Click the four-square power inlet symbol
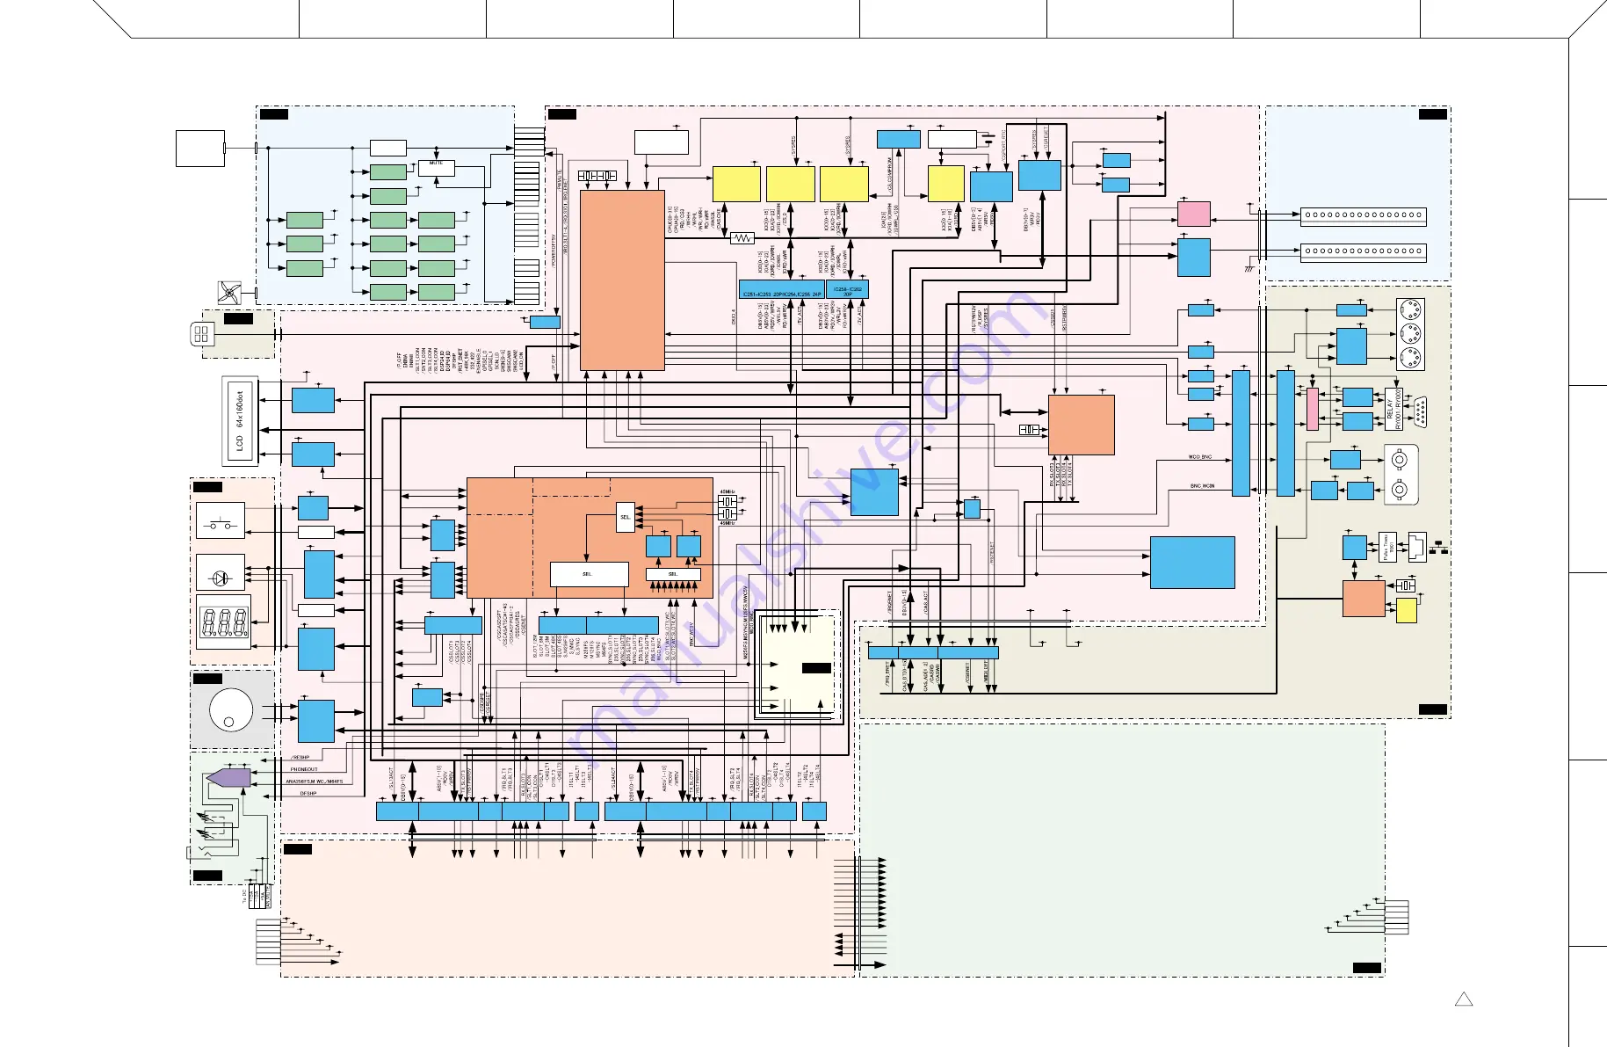Viewport: 1607px width, 1047px height. pyautogui.click(x=202, y=334)
